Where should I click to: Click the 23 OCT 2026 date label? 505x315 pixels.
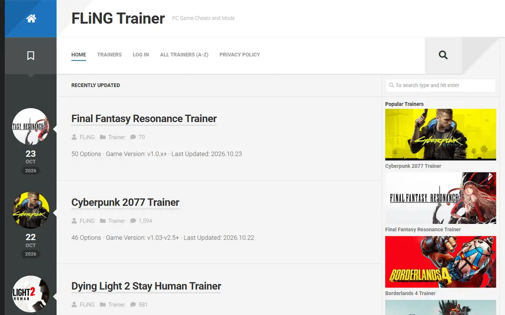pos(31,162)
